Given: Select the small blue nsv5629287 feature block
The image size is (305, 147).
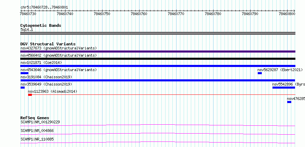Looking at the screenshot, I should pos(260,73).
